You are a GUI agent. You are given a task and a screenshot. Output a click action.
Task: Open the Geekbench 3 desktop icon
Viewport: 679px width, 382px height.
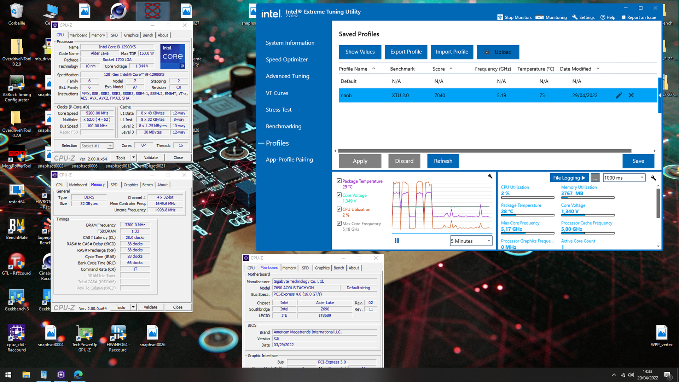17,300
